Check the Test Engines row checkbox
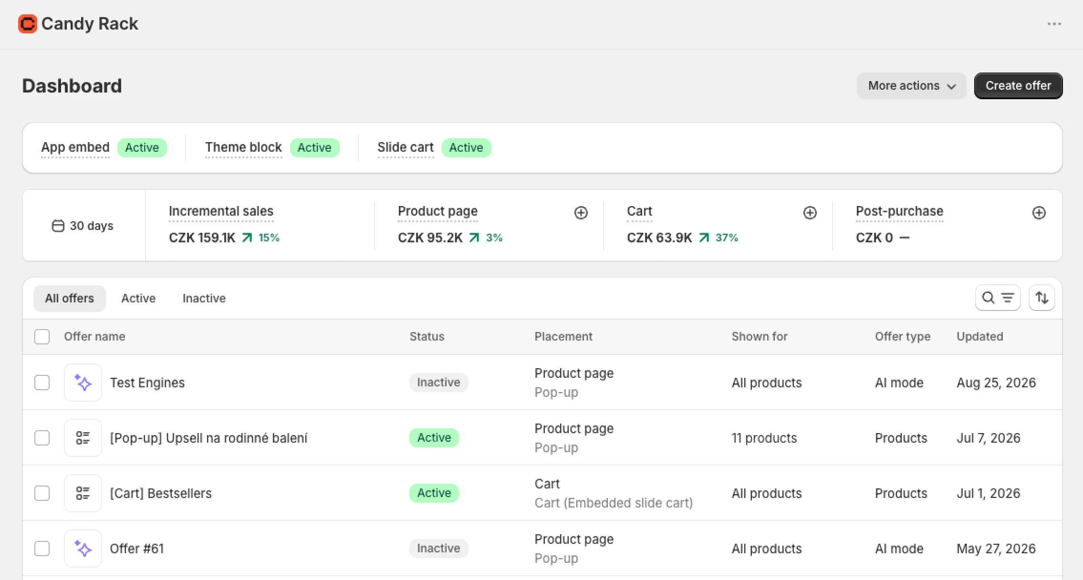This screenshot has width=1083, height=580. 42,383
